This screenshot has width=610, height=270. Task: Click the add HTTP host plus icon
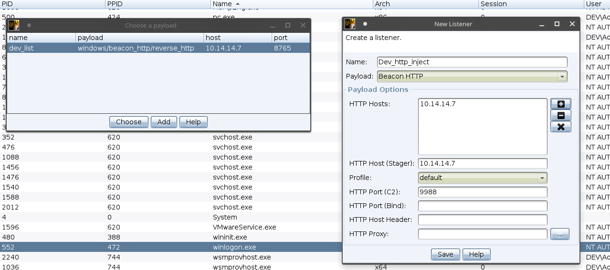pyautogui.click(x=560, y=104)
